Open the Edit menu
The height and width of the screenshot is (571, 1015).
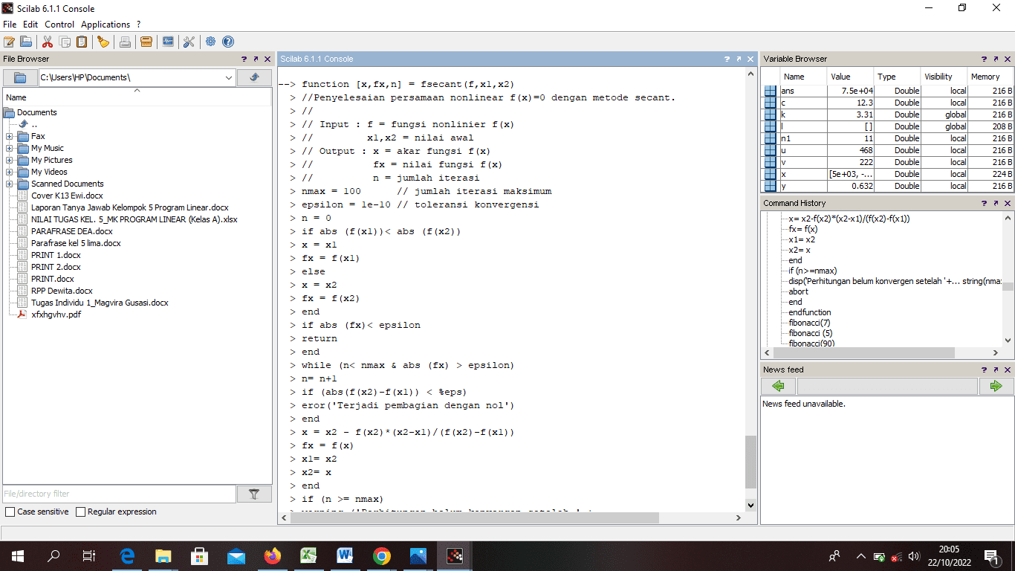pyautogui.click(x=30, y=25)
